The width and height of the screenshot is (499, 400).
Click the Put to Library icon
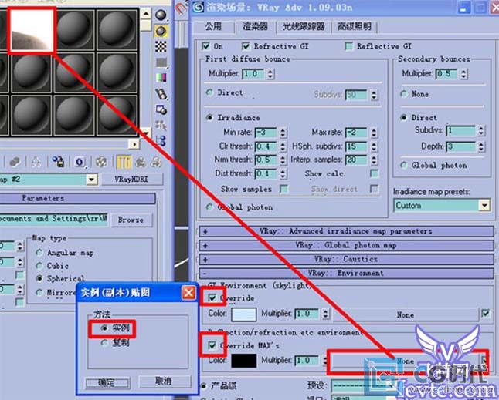tap(58, 162)
